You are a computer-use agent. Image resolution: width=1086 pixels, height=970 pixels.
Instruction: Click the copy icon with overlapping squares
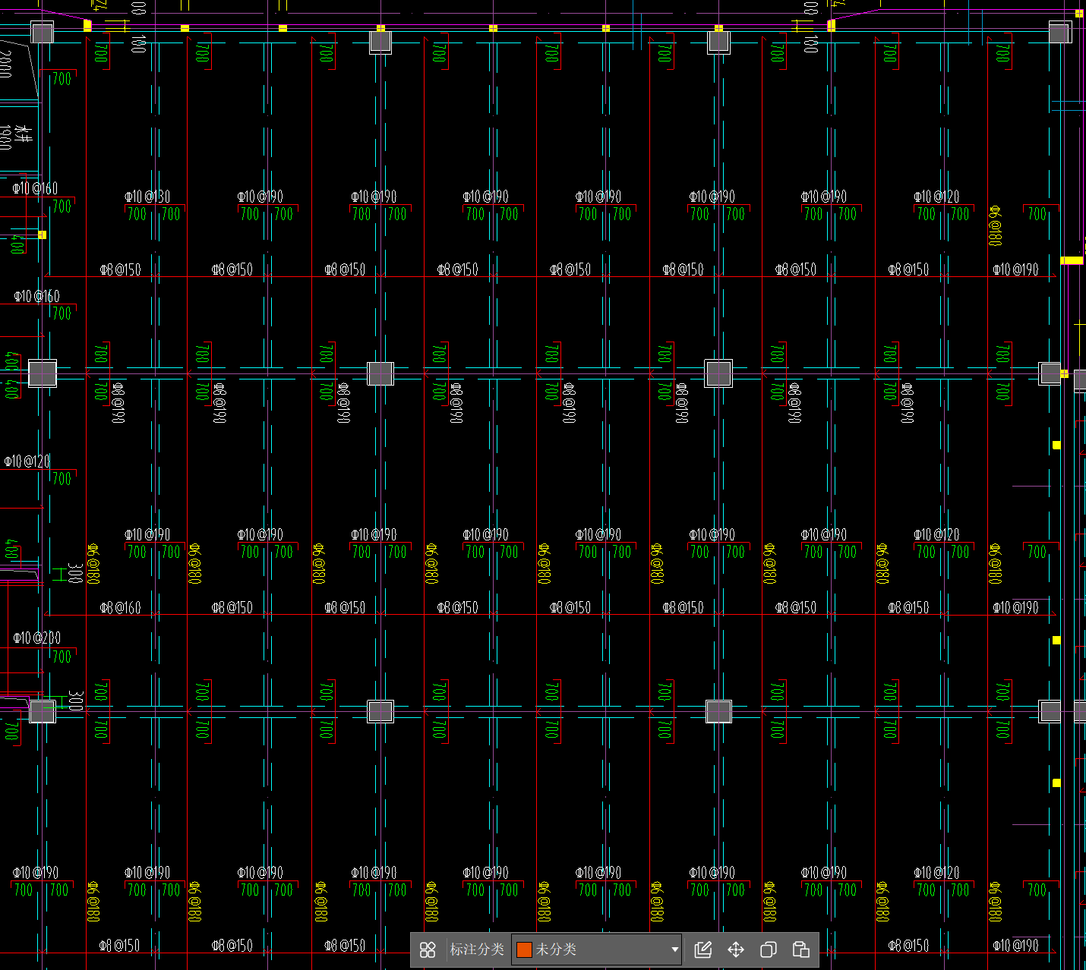click(769, 950)
